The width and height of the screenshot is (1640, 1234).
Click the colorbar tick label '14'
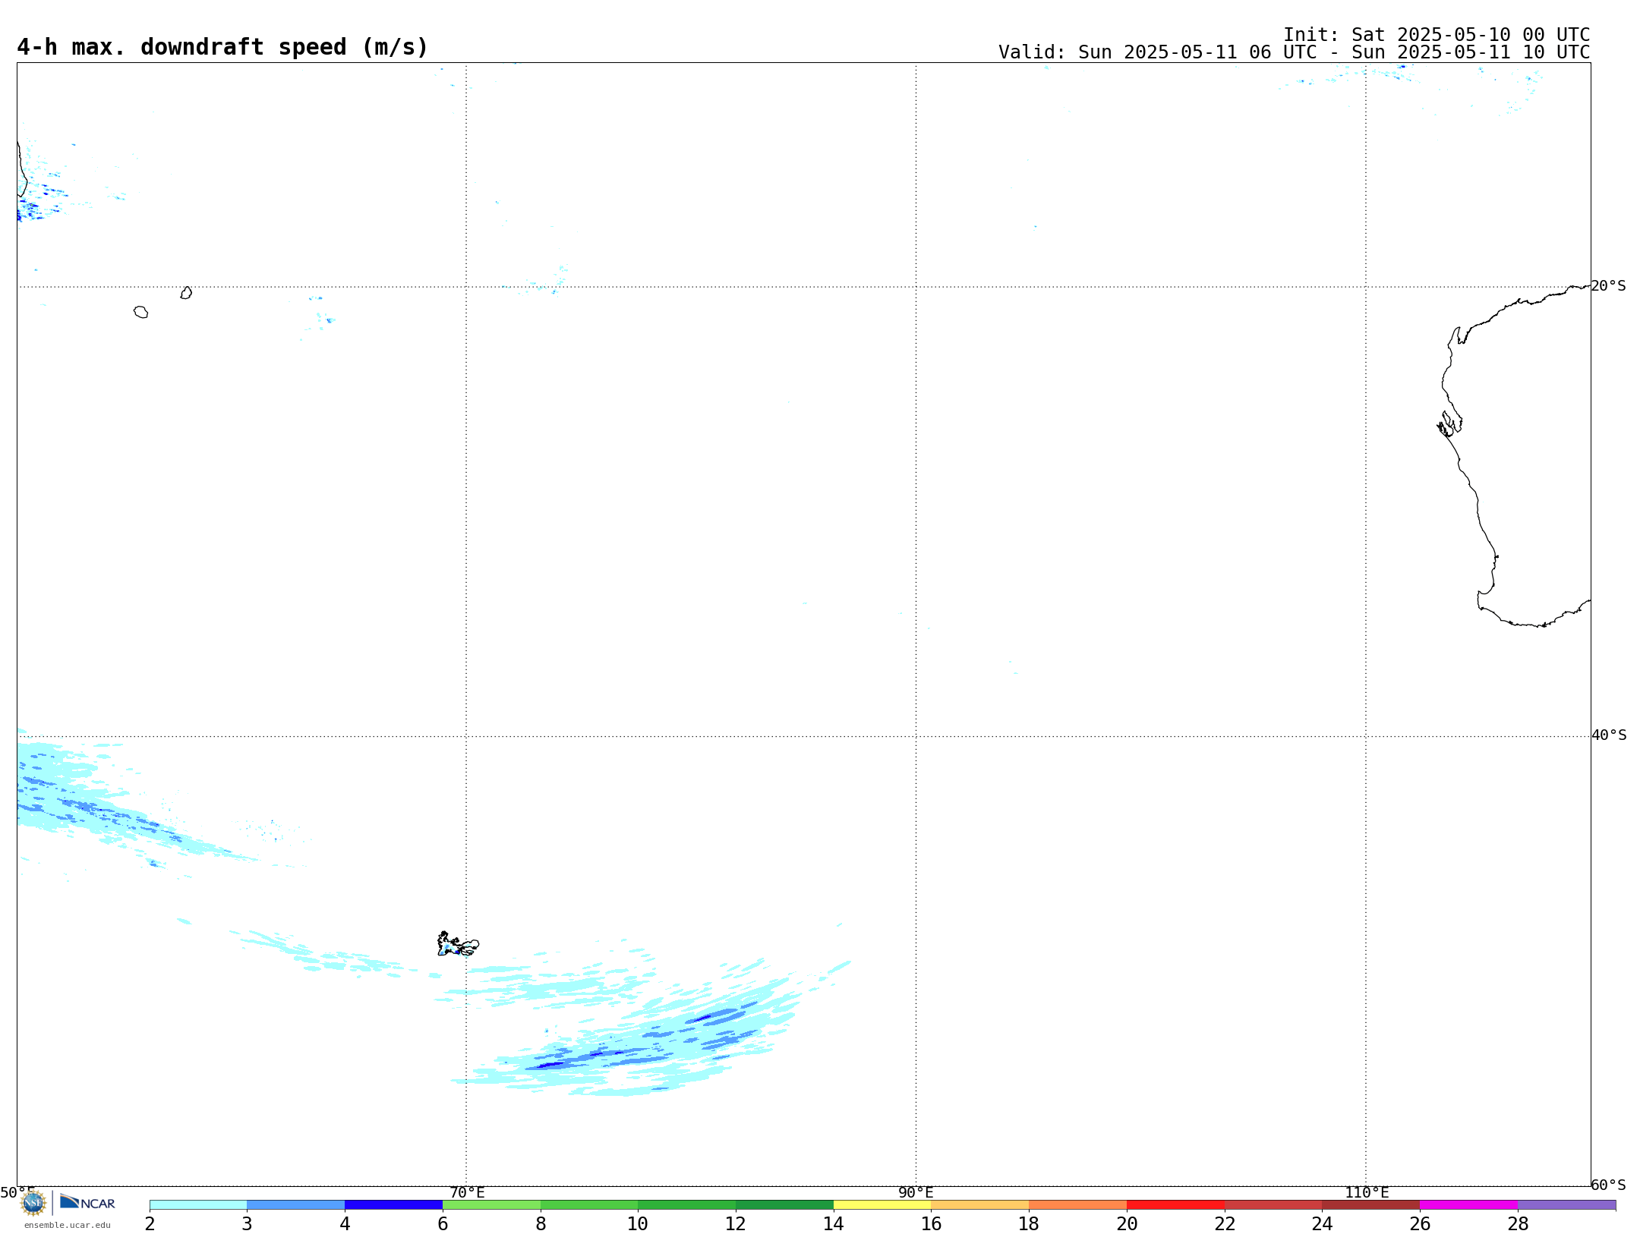click(834, 1223)
